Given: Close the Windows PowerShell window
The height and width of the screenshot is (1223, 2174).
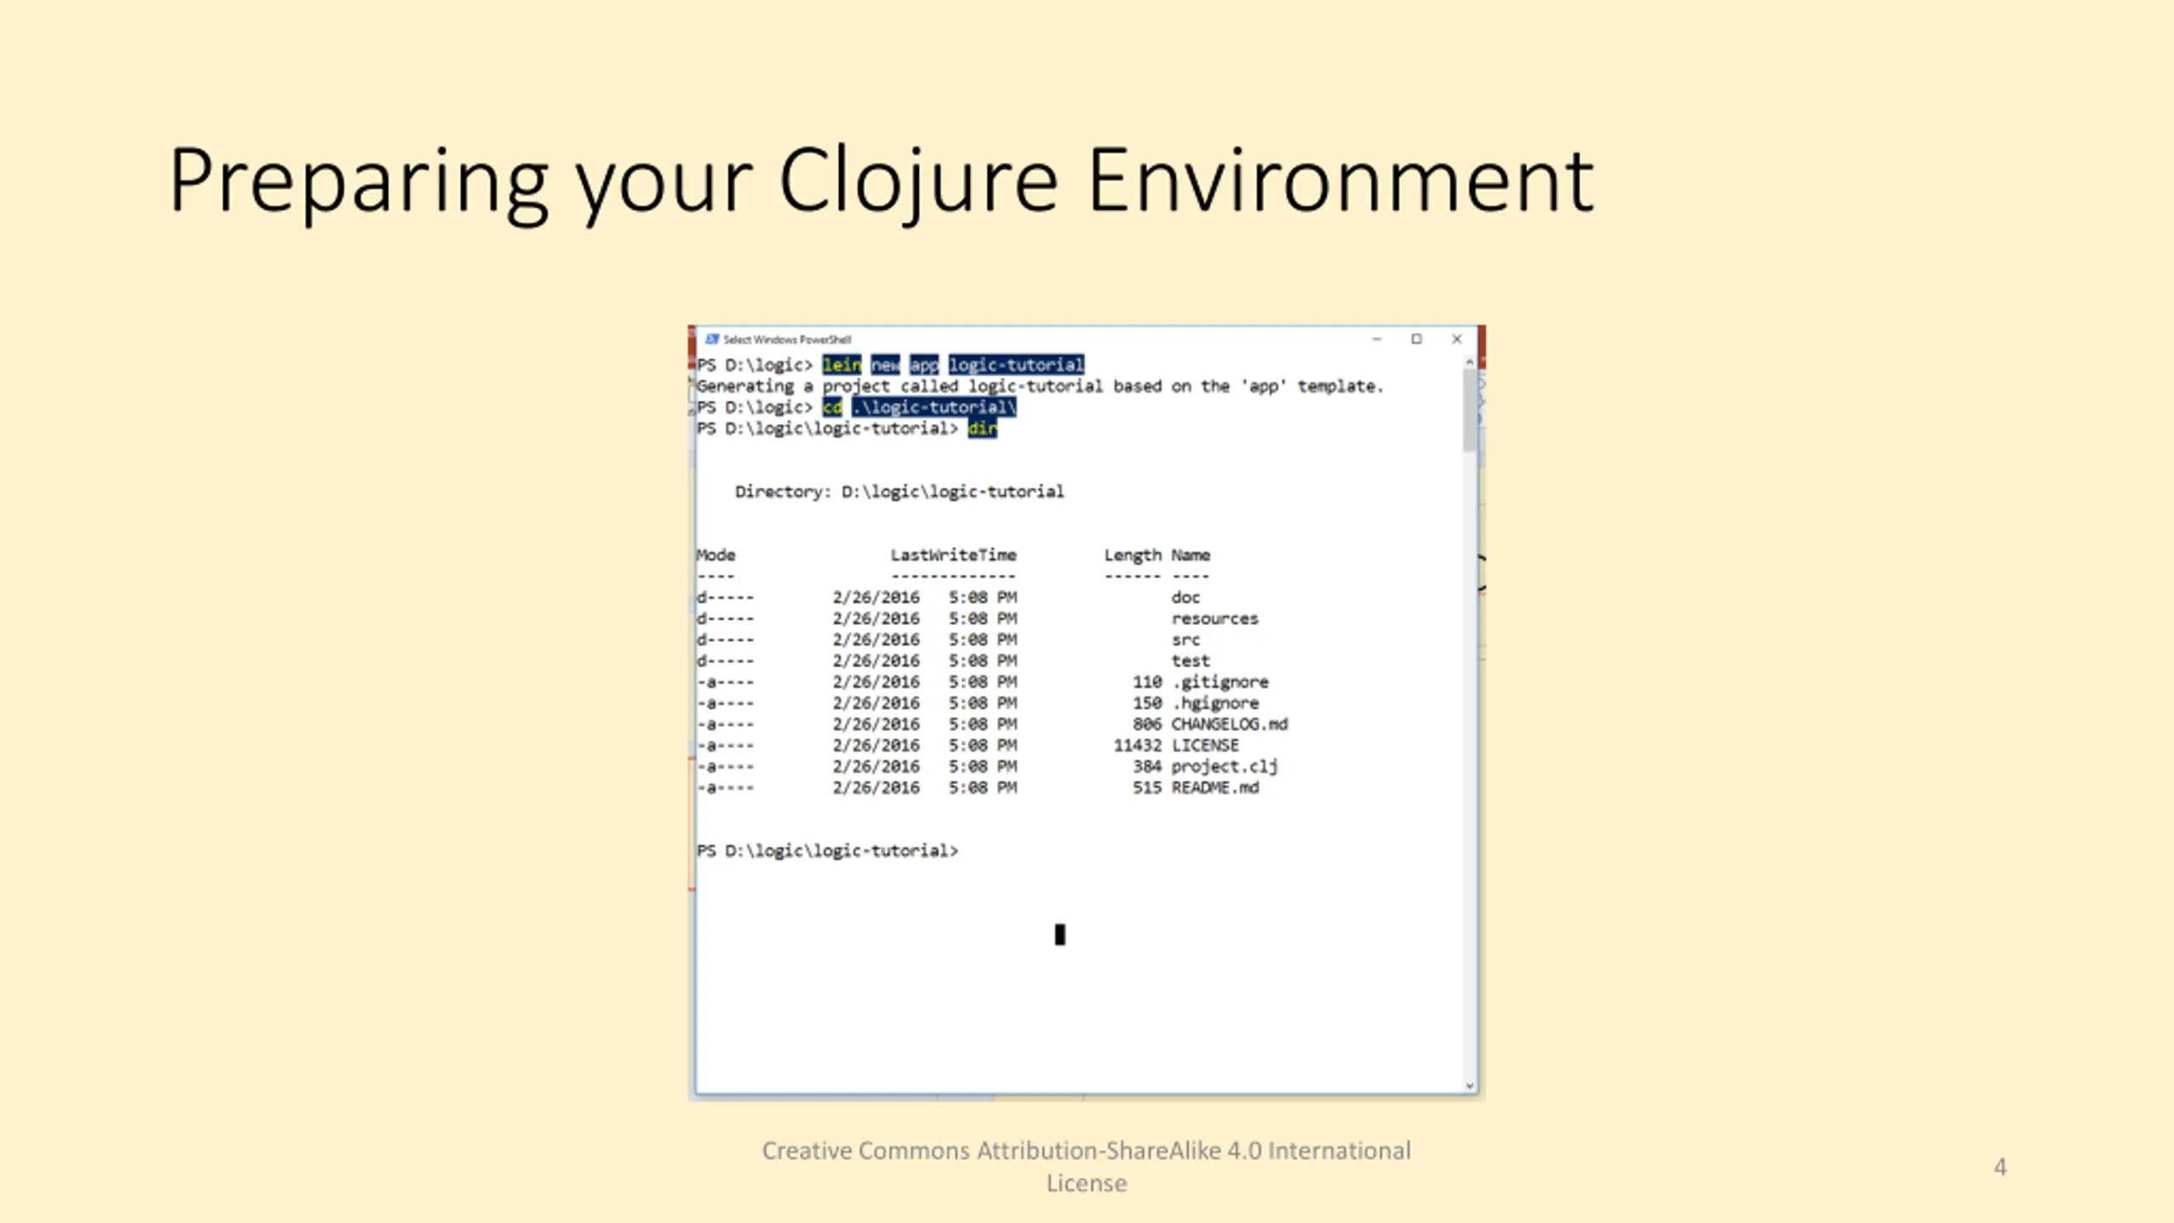Looking at the screenshot, I should tap(1456, 339).
